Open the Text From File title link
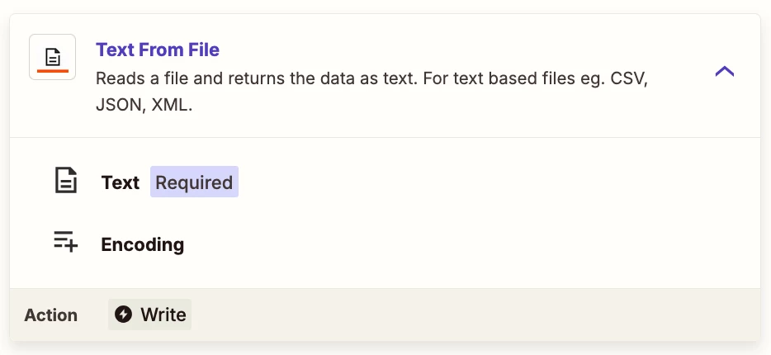The image size is (771, 355). (x=158, y=50)
